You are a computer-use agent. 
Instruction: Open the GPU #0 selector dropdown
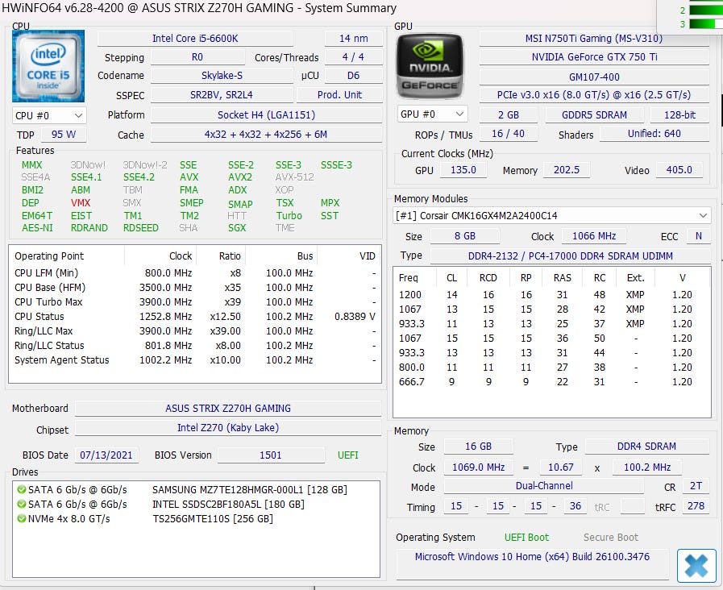coord(433,114)
